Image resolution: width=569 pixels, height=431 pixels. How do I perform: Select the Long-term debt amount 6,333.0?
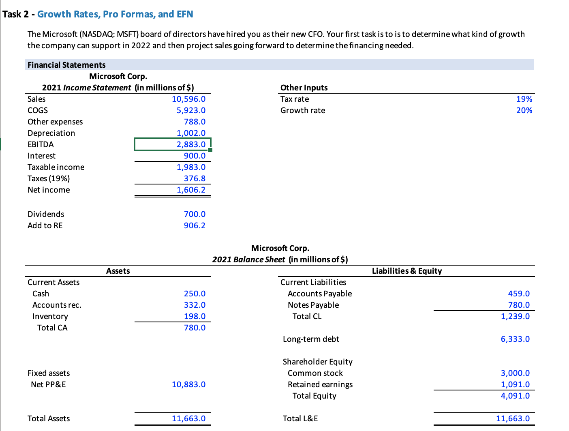(515, 339)
